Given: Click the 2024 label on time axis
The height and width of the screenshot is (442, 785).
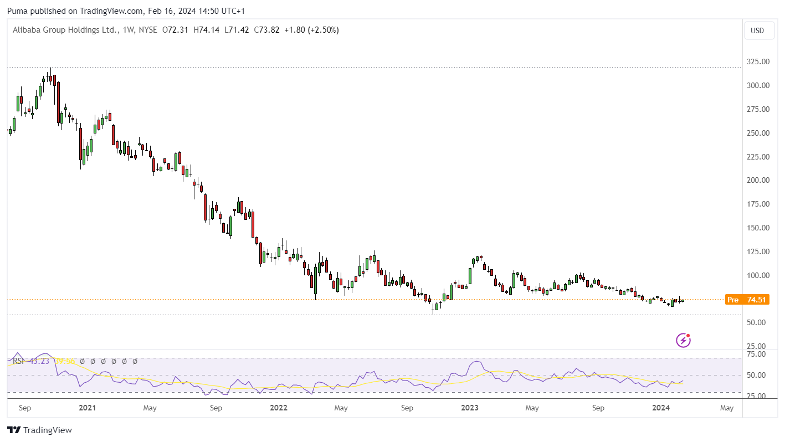Looking at the screenshot, I should pyautogui.click(x=661, y=408).
